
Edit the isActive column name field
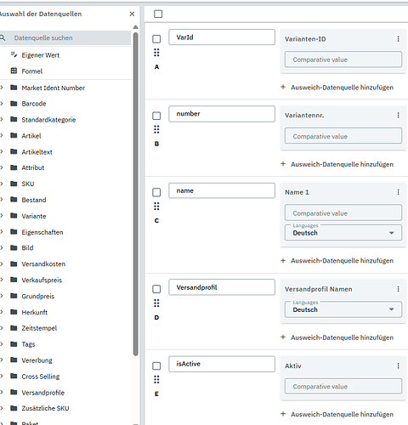point(222,364)
